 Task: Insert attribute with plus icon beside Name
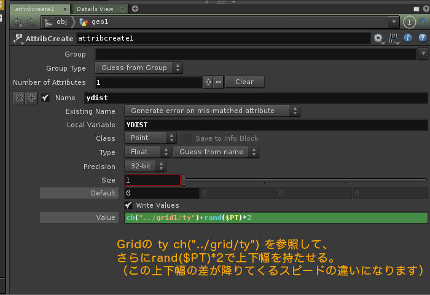coord(31,98)
